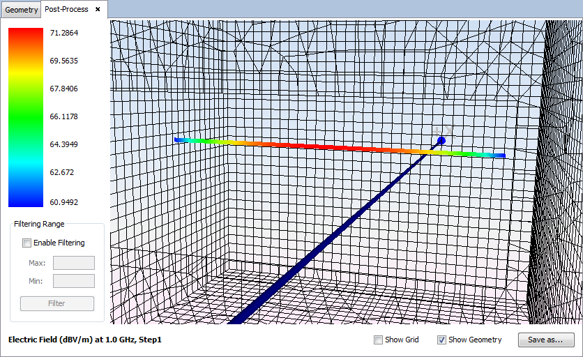The image size is (583, 357).
Task: Click the 71.2864 maximum legend value
Action: click(x=63, y=33)
